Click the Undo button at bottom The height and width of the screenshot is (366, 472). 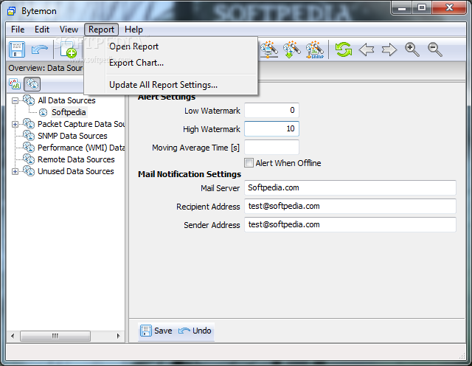[195, 331]
